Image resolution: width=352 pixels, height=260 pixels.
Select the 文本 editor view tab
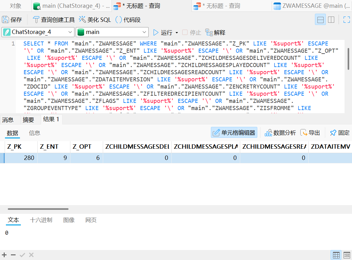13,220
